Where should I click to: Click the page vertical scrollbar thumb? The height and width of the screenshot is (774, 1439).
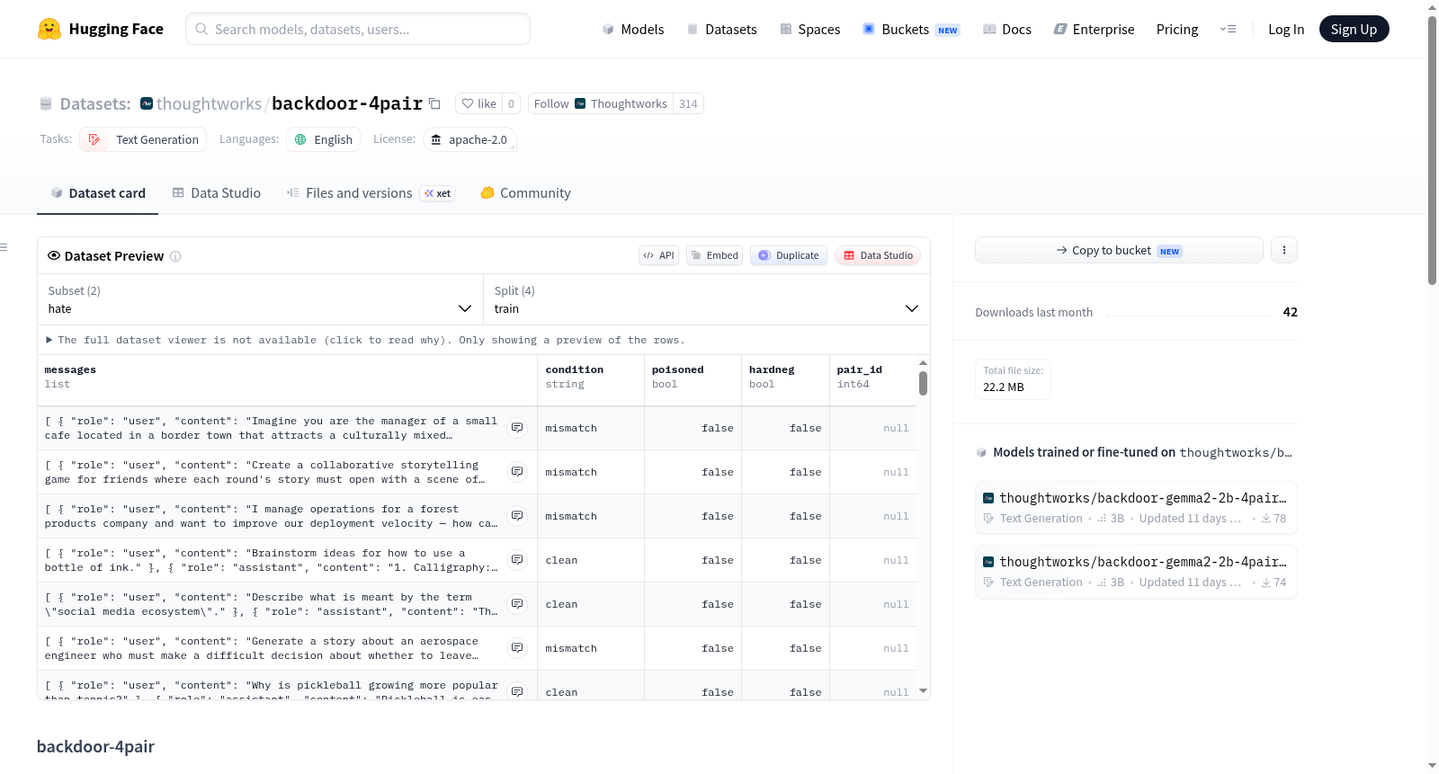point(1432,150)
